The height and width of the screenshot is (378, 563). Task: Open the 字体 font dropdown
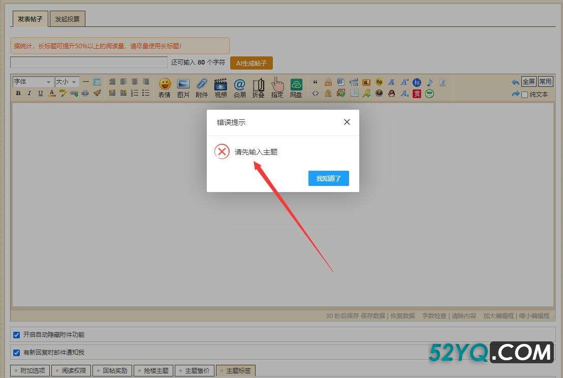(33, 82)
